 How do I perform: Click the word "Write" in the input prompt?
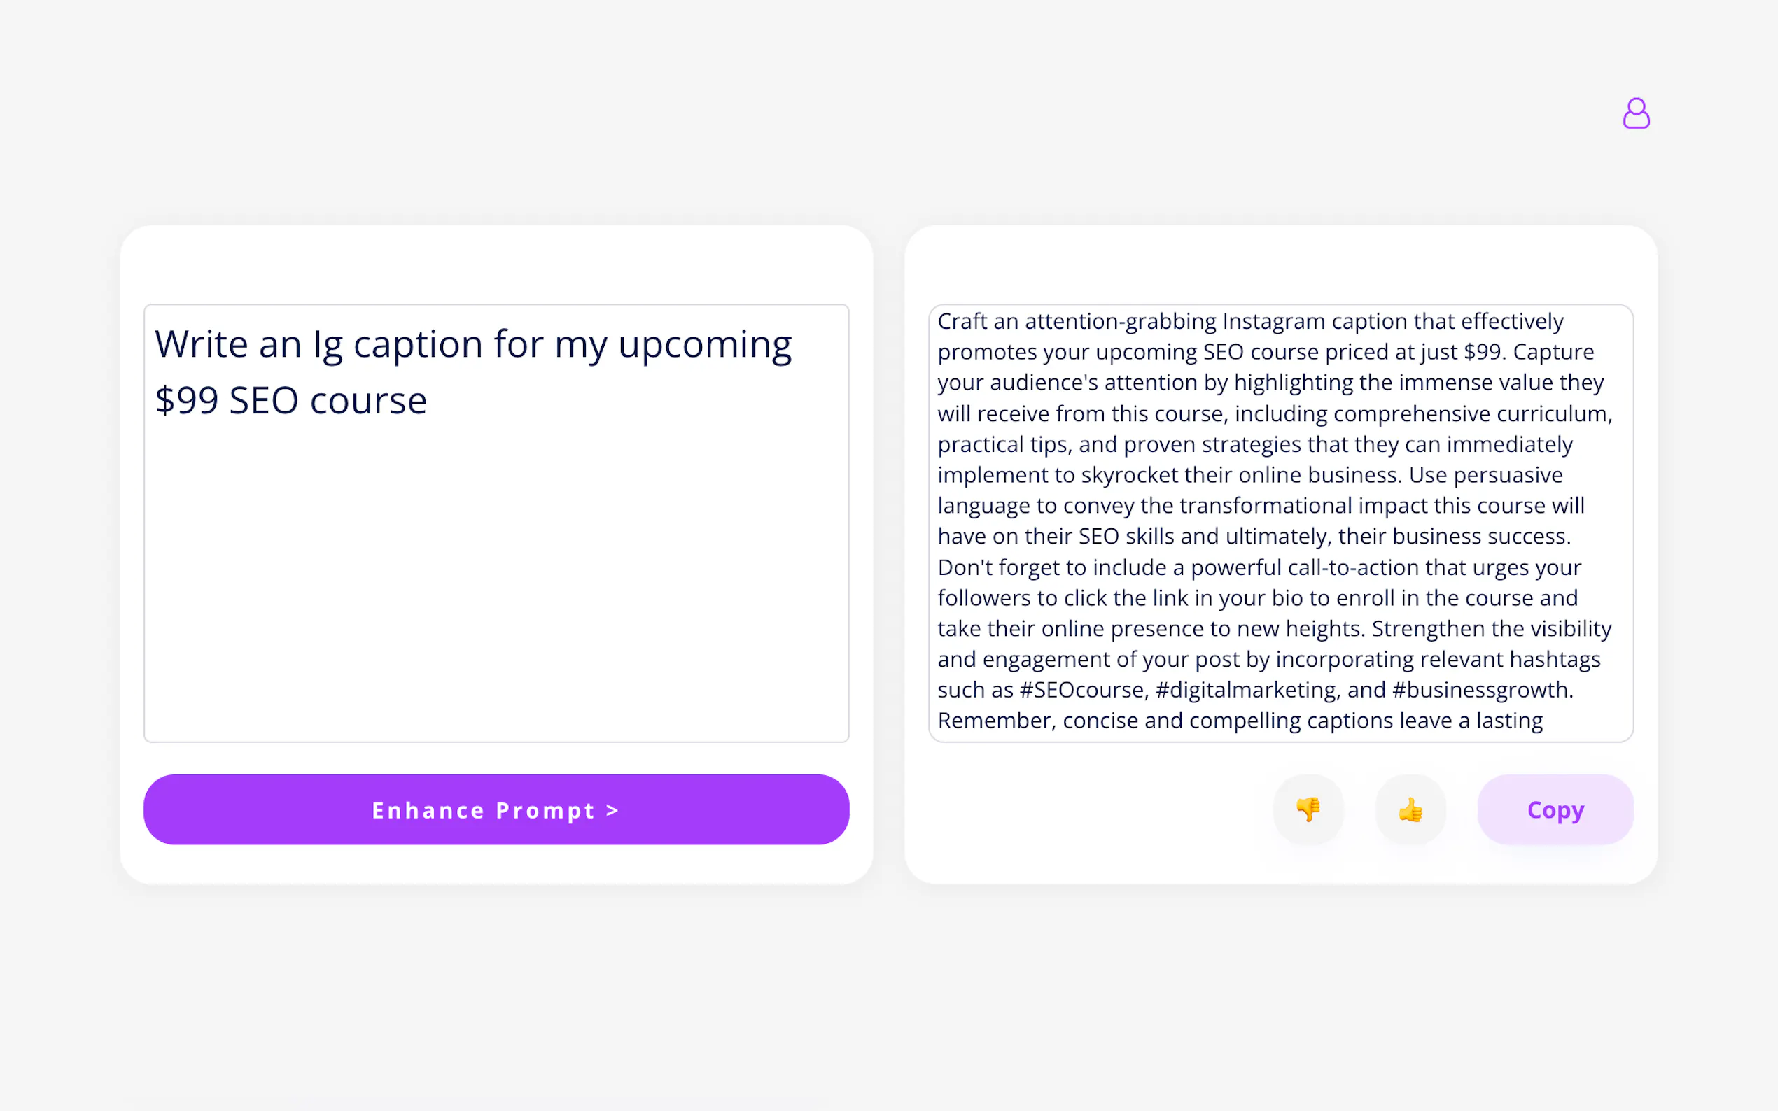(x=201, y=344)
